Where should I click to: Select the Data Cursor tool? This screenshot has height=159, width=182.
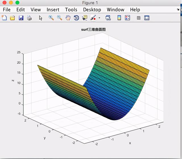point(85,18)
